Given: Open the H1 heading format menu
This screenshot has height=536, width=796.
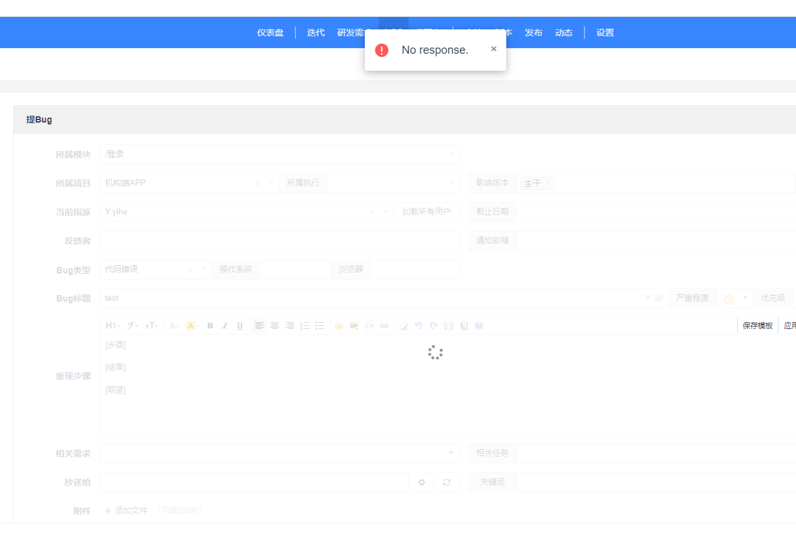Looking at the screenshot, I should pyautogui.click(x=113, y=326).
